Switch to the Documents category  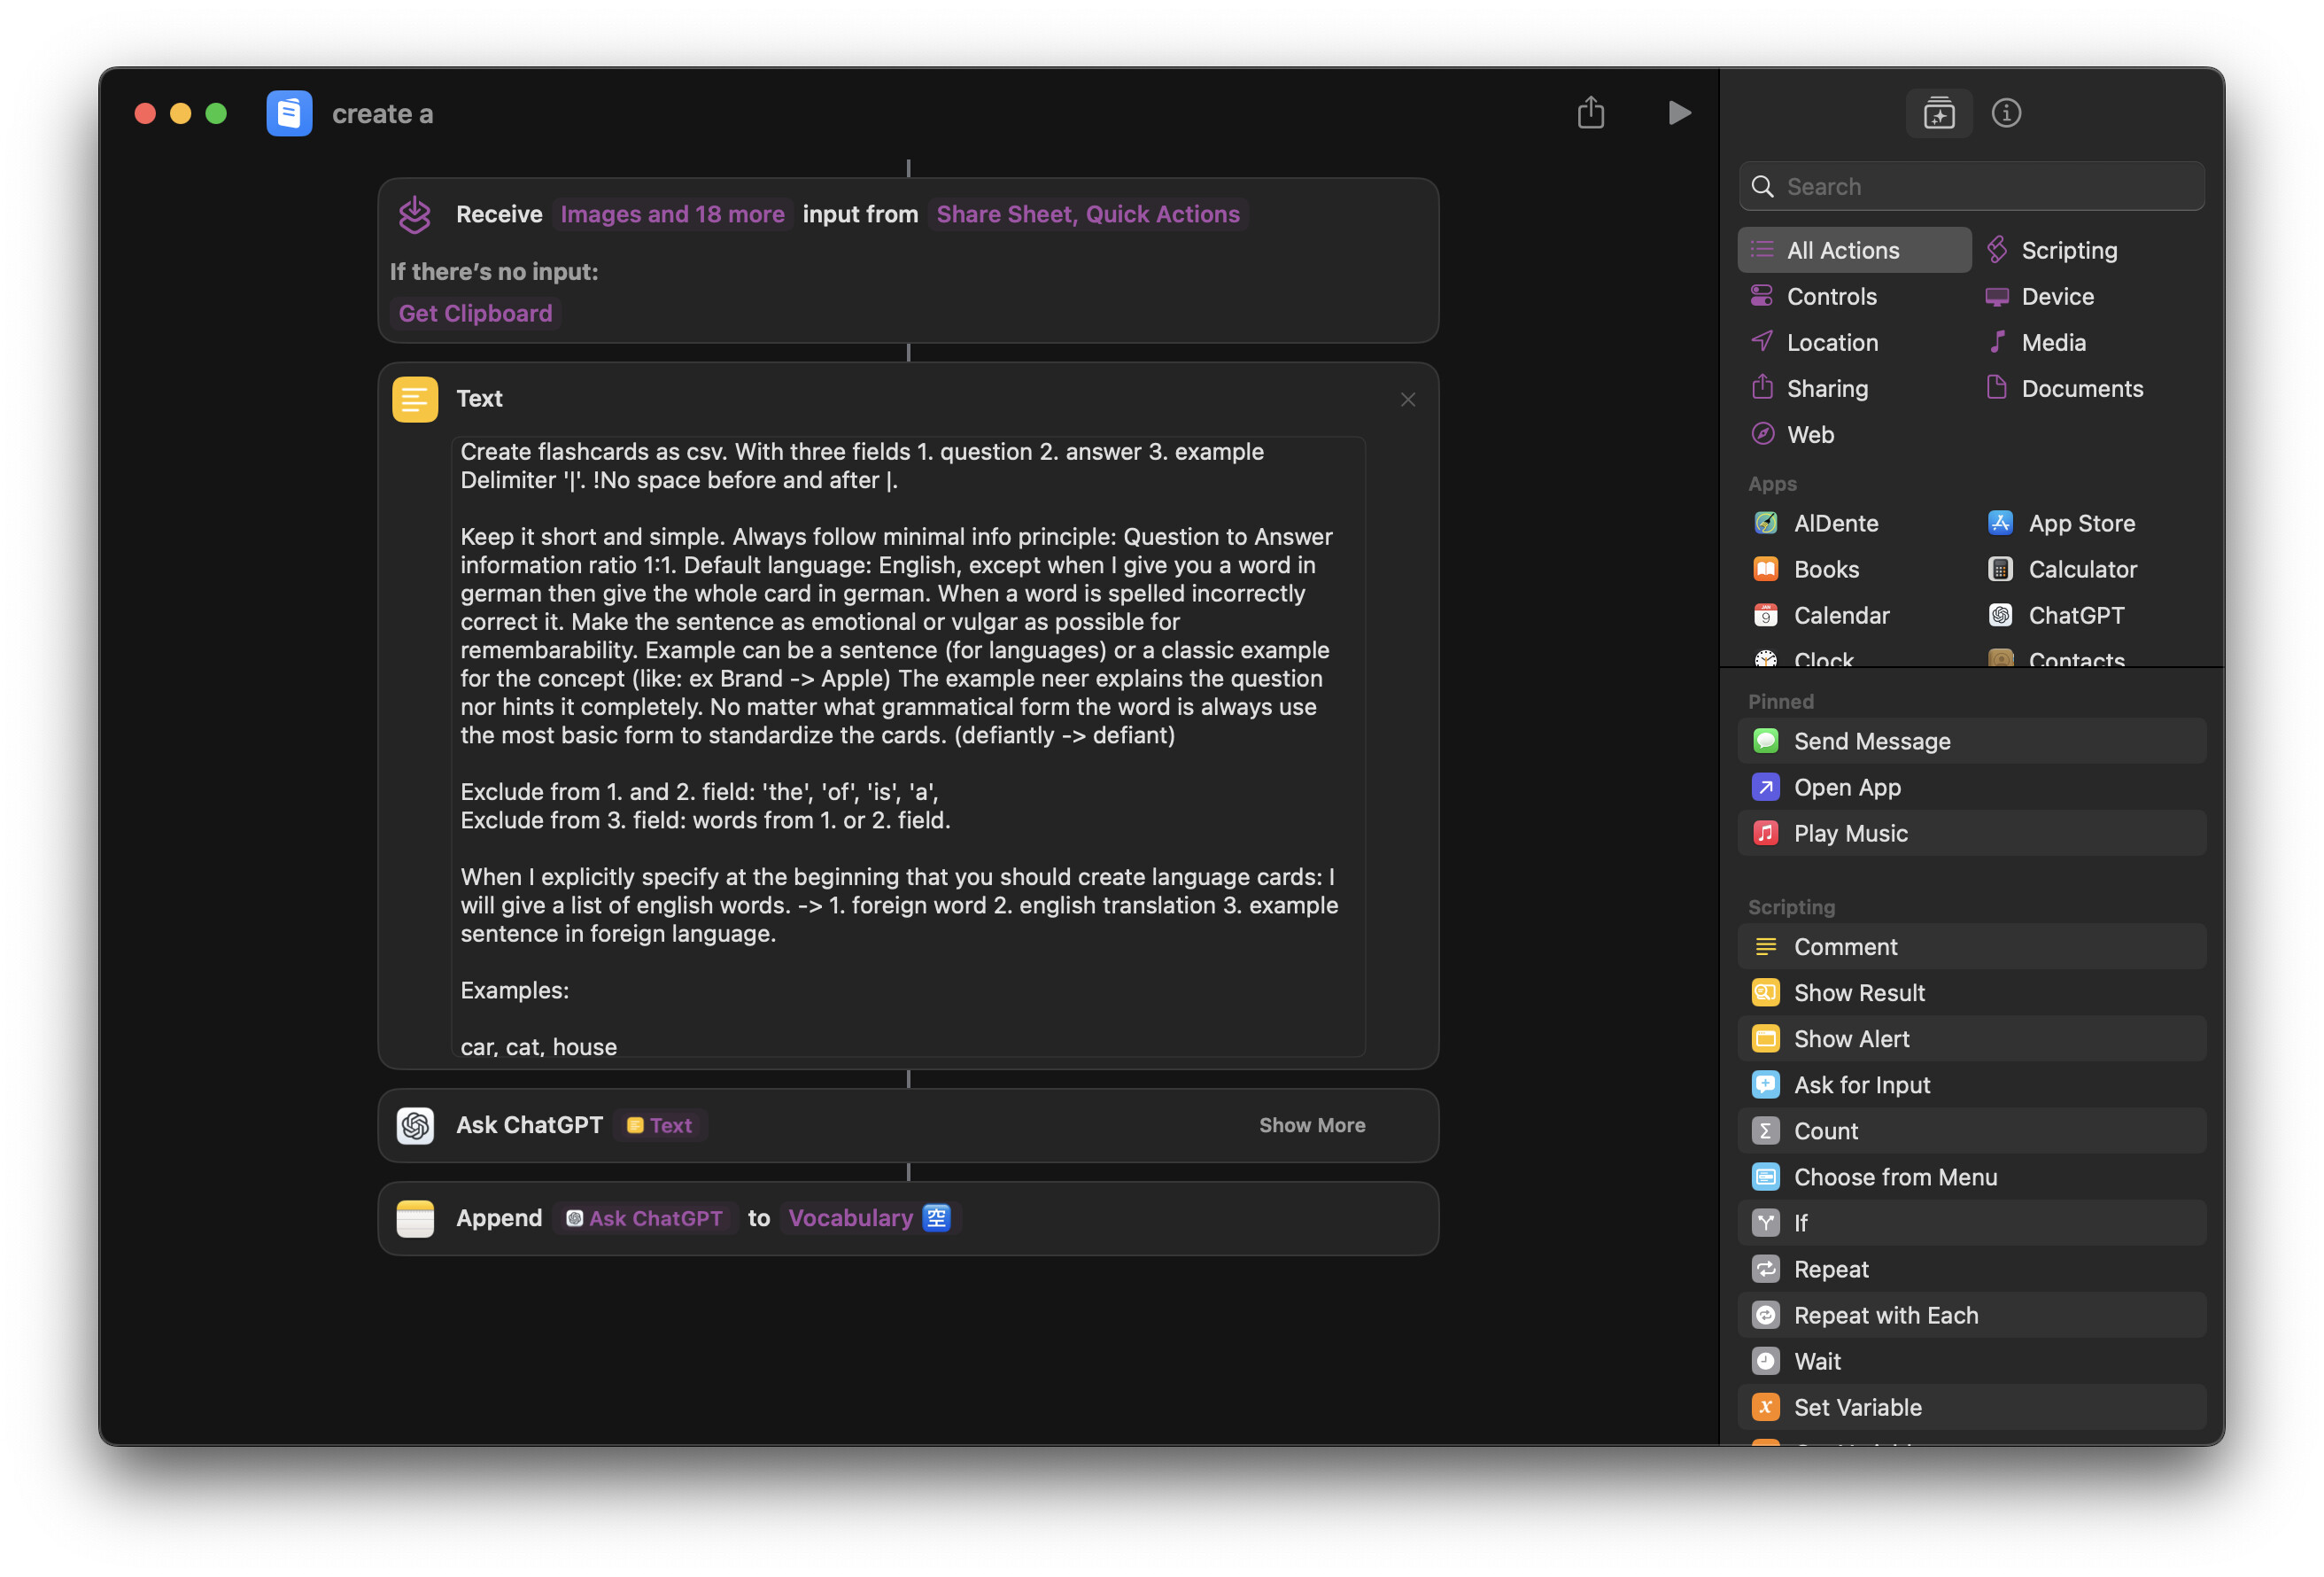click(2081, 388)
